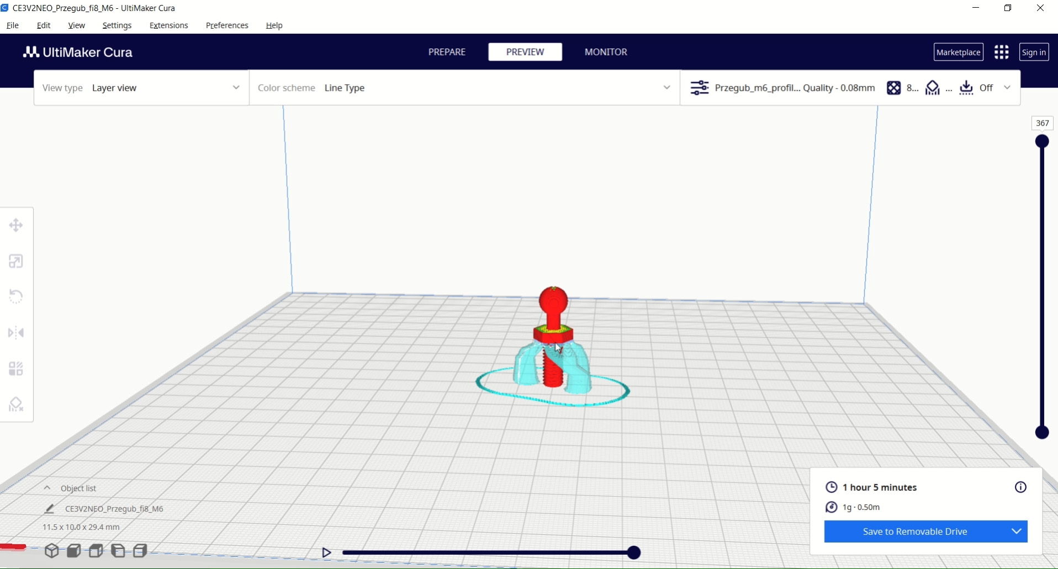Select CE3V2NEO_Przegub_fi8_M6 in object list
The height and width of the screenshot is (569, 1058).
coord(114,509)
